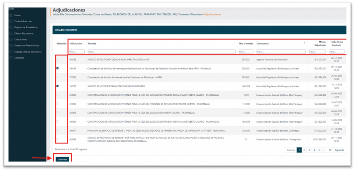Tick the checkbox for contract 410309

58,95
